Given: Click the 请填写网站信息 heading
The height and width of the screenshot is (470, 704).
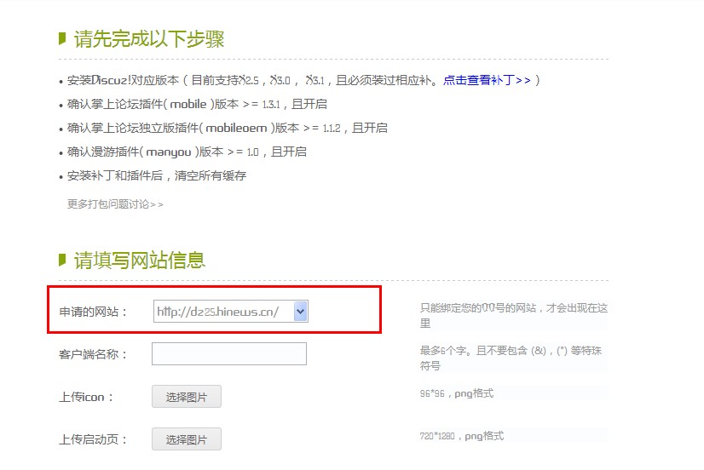Looking at the screenshot, I should click(139, 261).
